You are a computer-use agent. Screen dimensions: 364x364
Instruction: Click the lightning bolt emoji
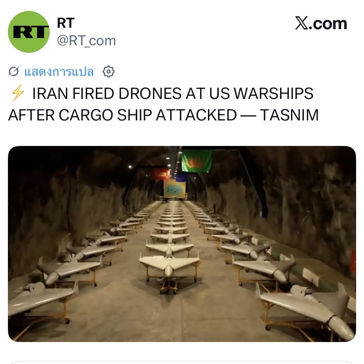click(18, 93)
